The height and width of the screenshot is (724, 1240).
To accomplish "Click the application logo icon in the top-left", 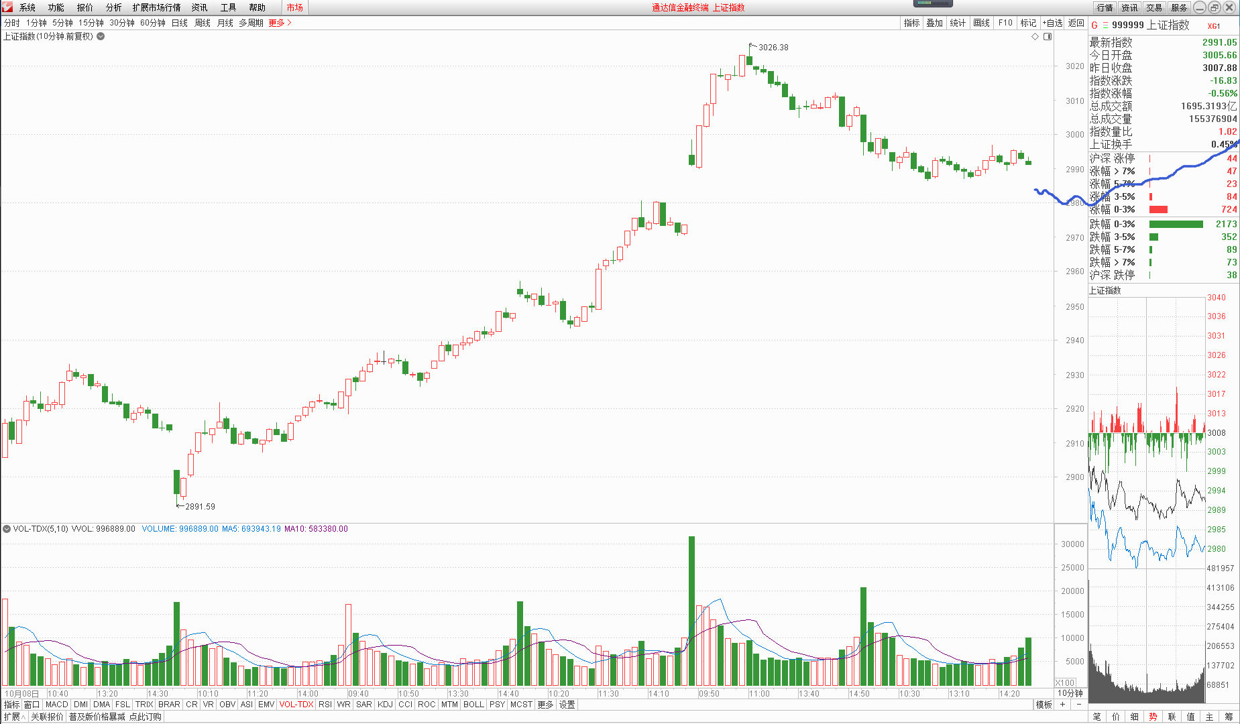I will pos(7,7).
